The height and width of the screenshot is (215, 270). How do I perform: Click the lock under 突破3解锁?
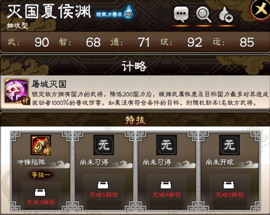(x=40, y=192)
